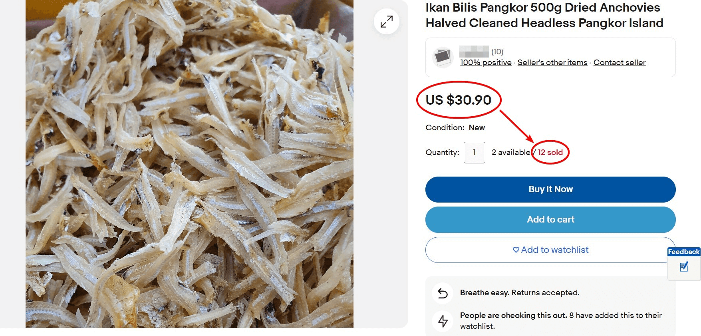View Seller's other items

[x=552, y=63]
